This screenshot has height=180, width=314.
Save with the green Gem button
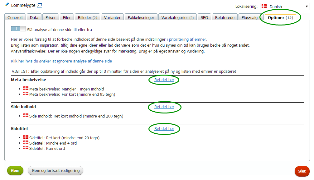(15, 171)
